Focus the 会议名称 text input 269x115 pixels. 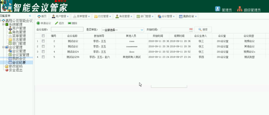pos(67,29)
